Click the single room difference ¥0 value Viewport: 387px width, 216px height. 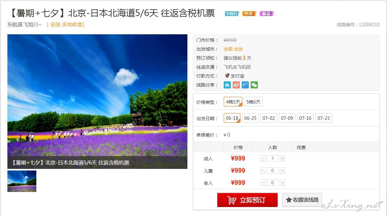click(227, 135)
